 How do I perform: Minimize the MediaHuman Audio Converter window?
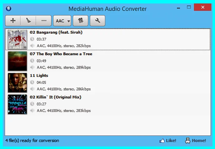coord(178,8)
